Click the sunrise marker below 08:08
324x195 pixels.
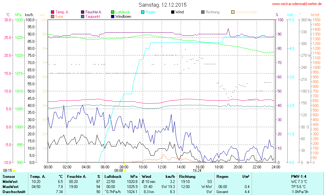[x=125, y=171]
